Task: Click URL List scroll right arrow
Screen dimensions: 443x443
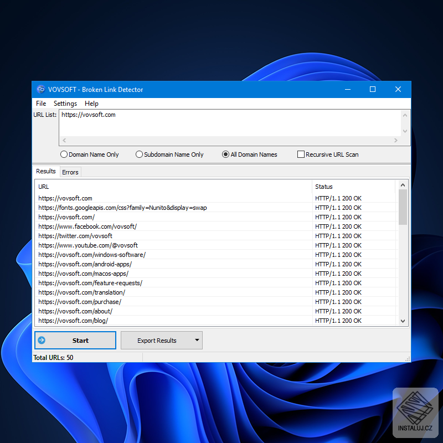Action: tap(396, 141)
